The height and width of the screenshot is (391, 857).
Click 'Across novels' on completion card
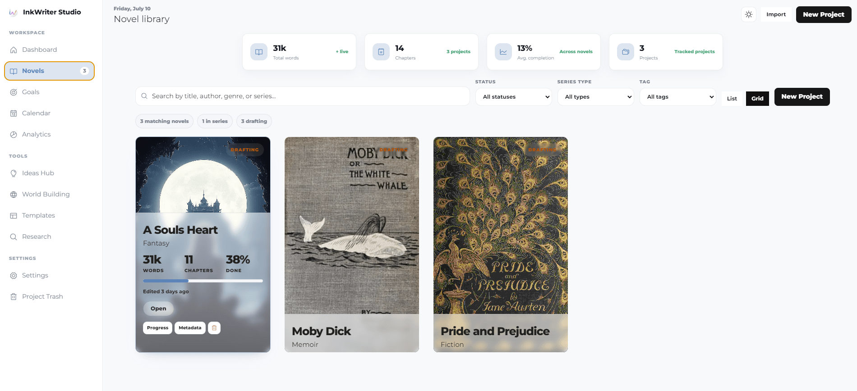pyautogui.click(x=576, y=52)
